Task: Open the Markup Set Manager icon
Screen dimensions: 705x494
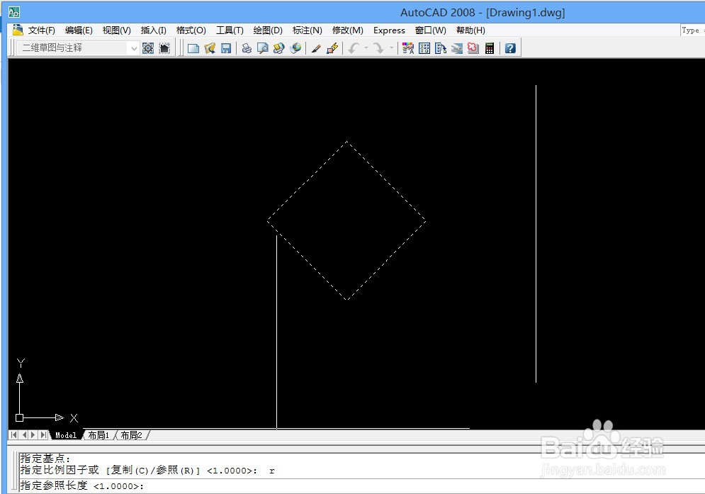Action: [x=473, y=48]
